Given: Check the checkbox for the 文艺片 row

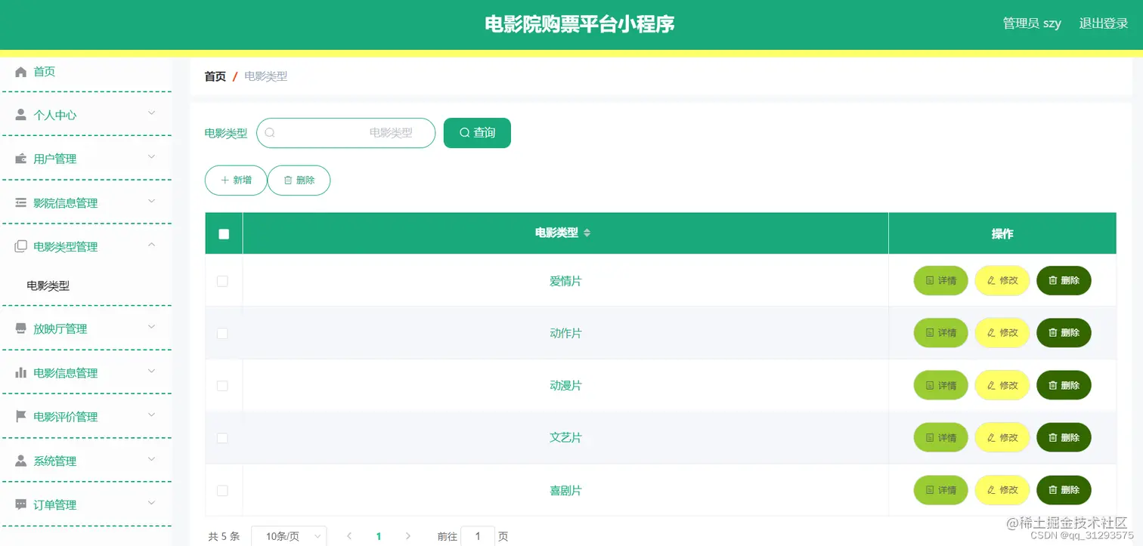Looking at the screenshot, I should tap(222, 438).
